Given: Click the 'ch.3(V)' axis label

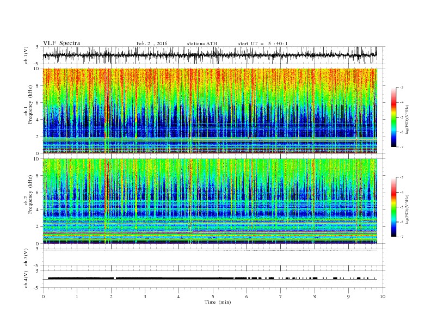Looking at the screenshot, I should tap(26, 257).
